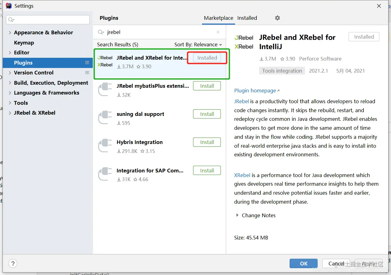Viewport: 391px width, 275px height.
Task: Clear the jrebel search text
Action: 218,32
